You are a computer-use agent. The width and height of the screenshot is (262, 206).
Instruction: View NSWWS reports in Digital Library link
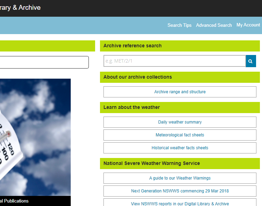(180, 203)
